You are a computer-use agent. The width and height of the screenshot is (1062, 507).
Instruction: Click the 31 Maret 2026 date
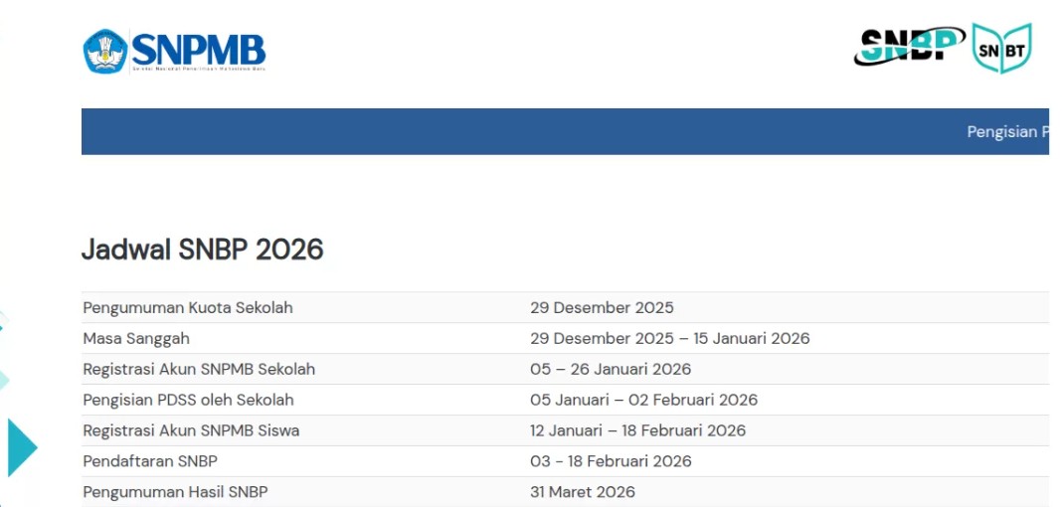pyautogui.click(x=583, y=492)
